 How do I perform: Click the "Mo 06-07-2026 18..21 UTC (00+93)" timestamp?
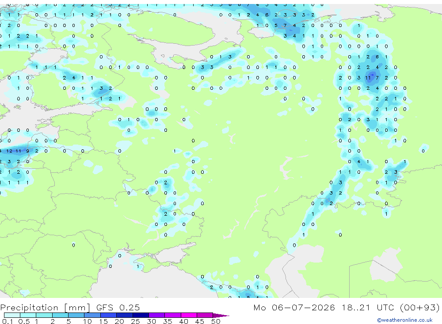pyautogui.click(x=347, y=307)
